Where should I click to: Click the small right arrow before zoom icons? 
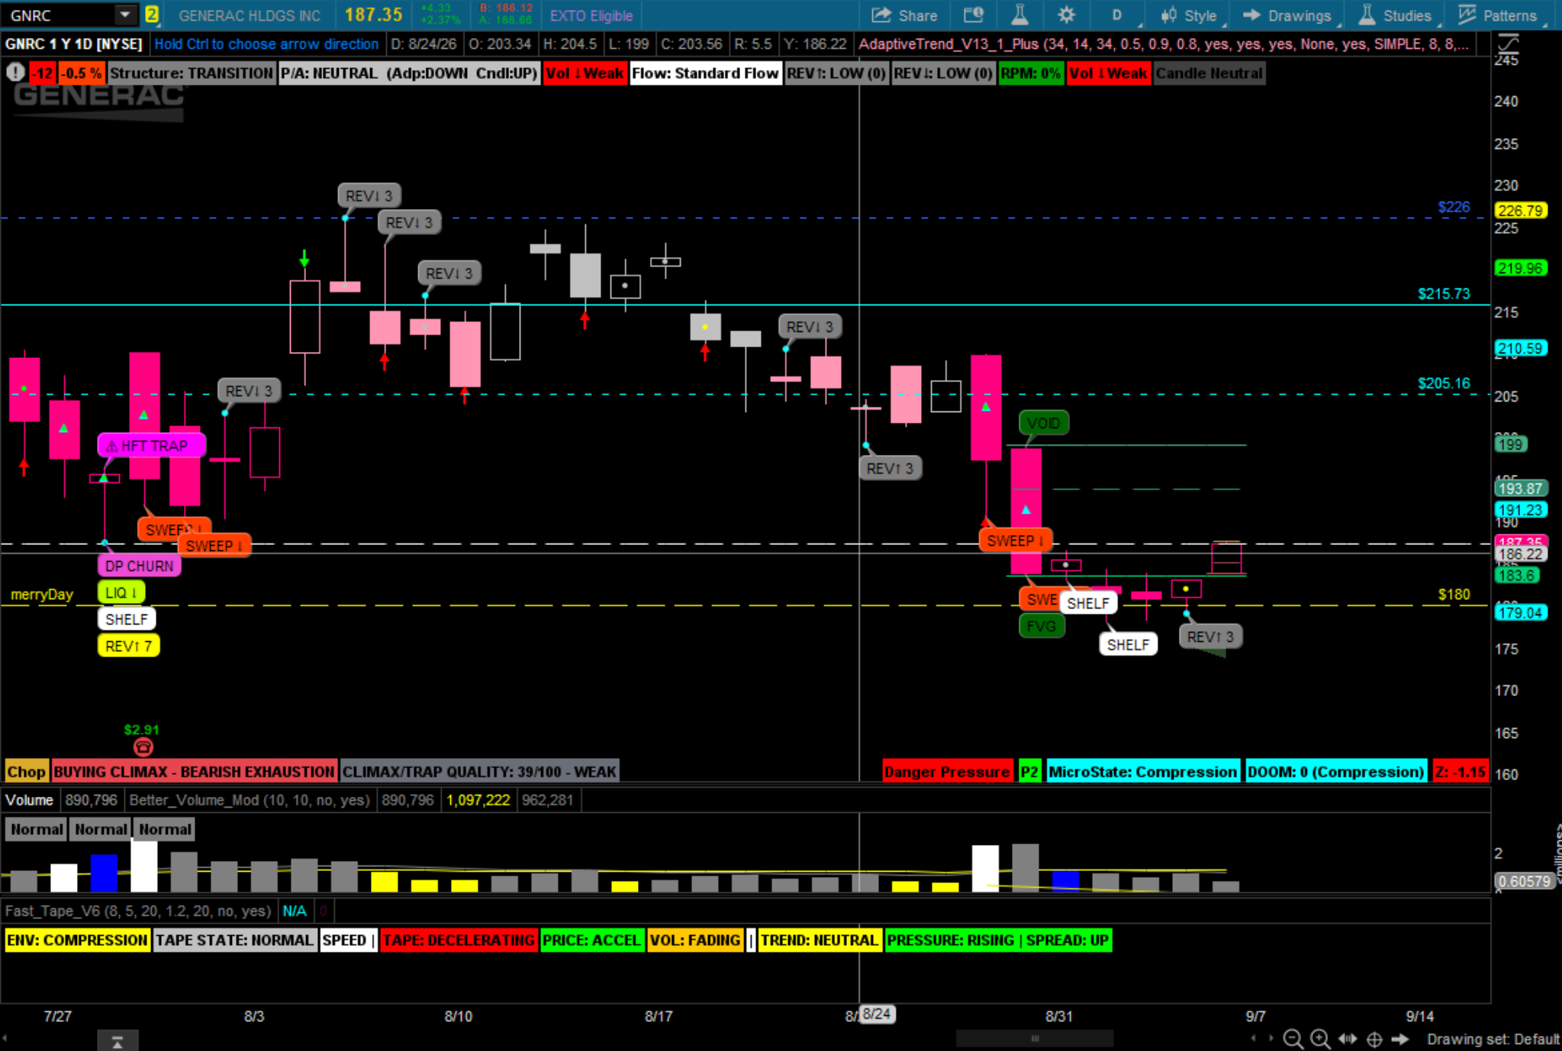[x=1271, y=1038]
